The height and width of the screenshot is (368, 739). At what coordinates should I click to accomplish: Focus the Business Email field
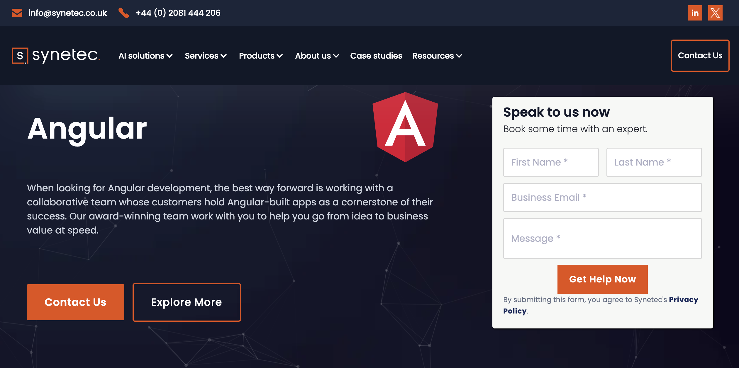602,197
